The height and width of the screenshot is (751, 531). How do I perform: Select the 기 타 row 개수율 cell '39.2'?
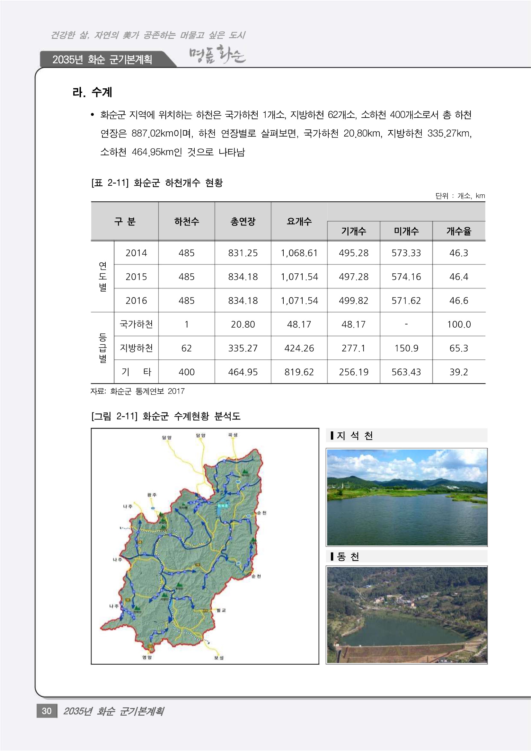click(459, 372)
